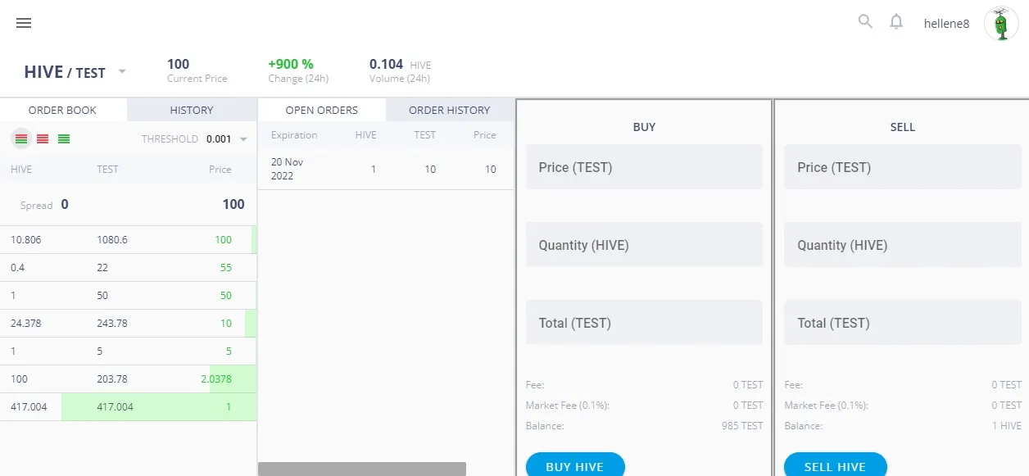The width and height of the screenshot is (1029, 476).
Task: Click the order book TEST column header
Action: [107, 170]
